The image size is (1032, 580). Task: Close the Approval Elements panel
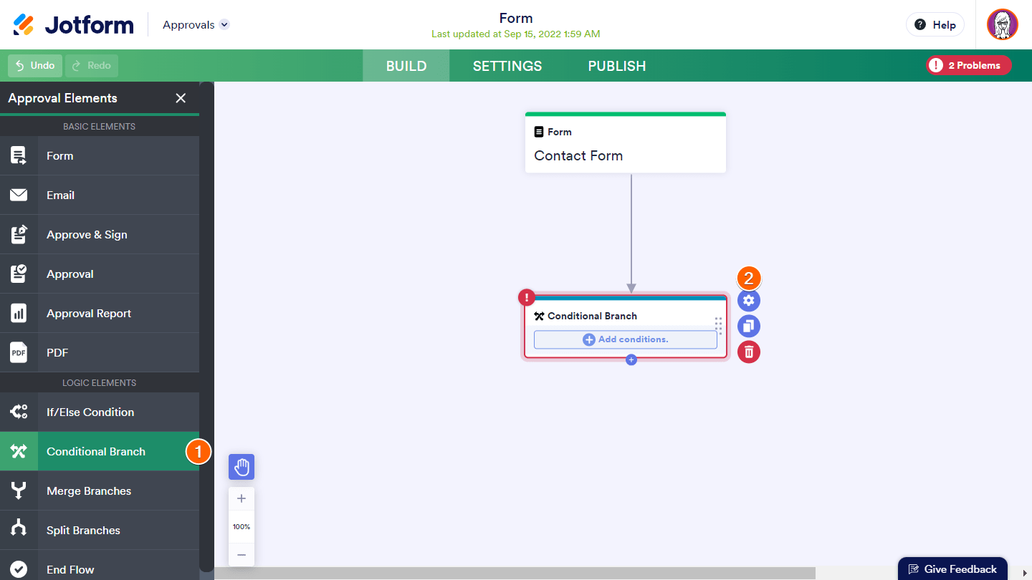(x=181, y=98)
